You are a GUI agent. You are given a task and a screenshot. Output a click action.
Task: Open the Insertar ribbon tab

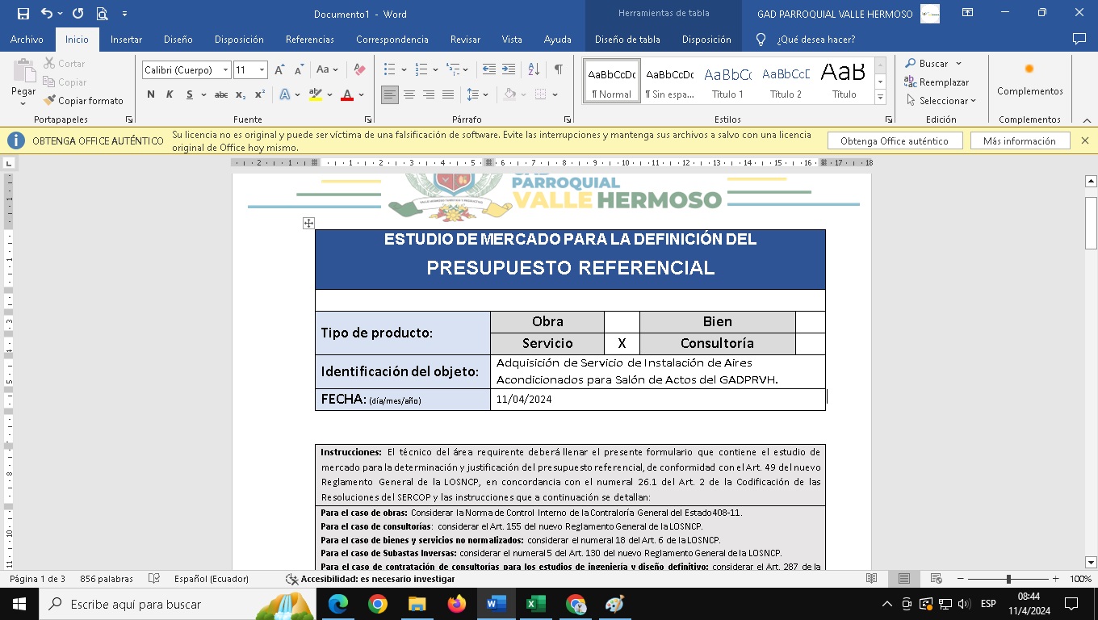(126, 40)
